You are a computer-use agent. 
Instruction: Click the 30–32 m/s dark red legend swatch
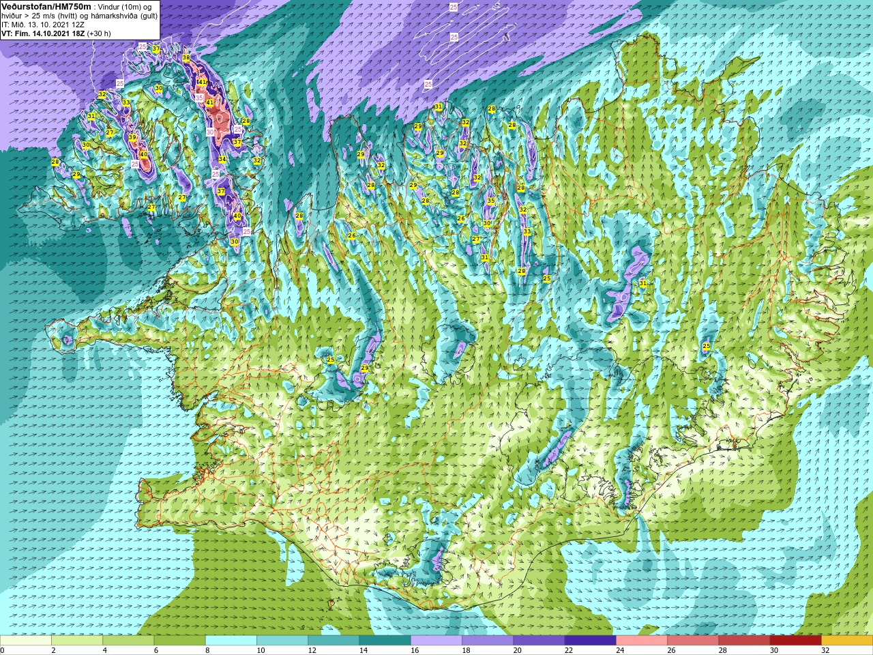coord(796,641)
